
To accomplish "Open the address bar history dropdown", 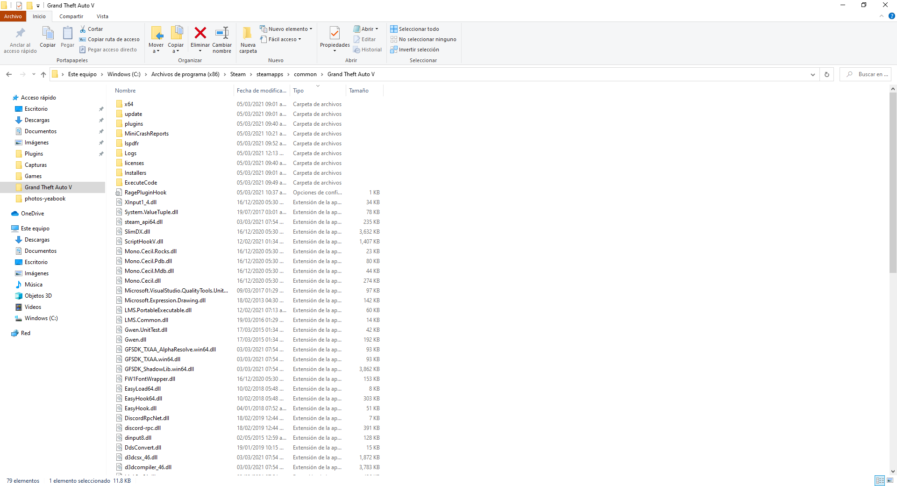I will click(x=812, y=74).
